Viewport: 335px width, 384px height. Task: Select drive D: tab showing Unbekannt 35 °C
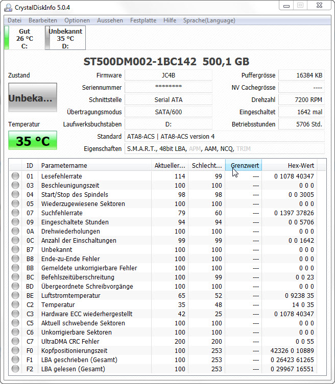65,38
